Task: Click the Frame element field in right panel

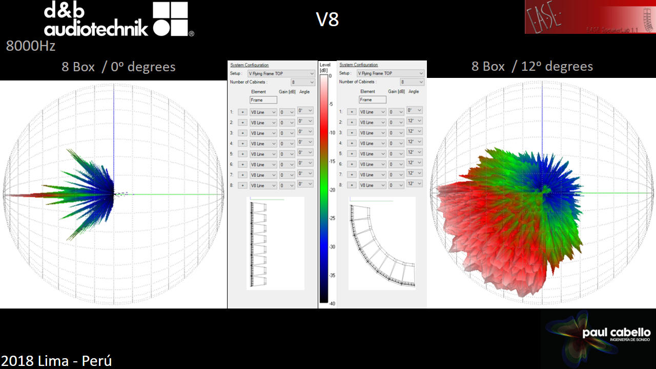Action: (x=373, y=99)
